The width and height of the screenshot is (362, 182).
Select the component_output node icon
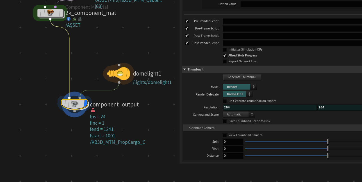pyautogui.click(x=74, y=104)
